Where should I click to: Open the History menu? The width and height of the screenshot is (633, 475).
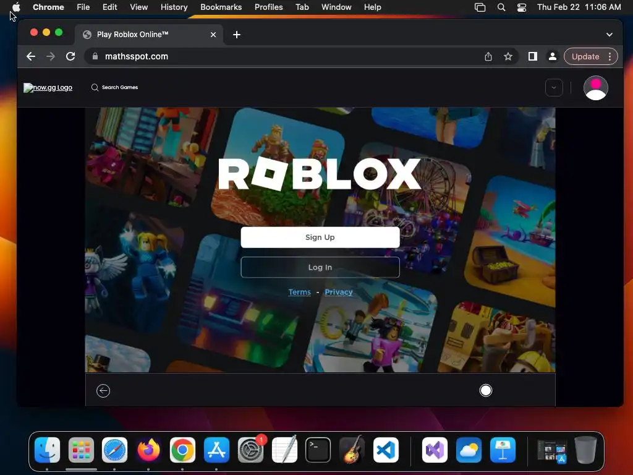pos(174,7)
